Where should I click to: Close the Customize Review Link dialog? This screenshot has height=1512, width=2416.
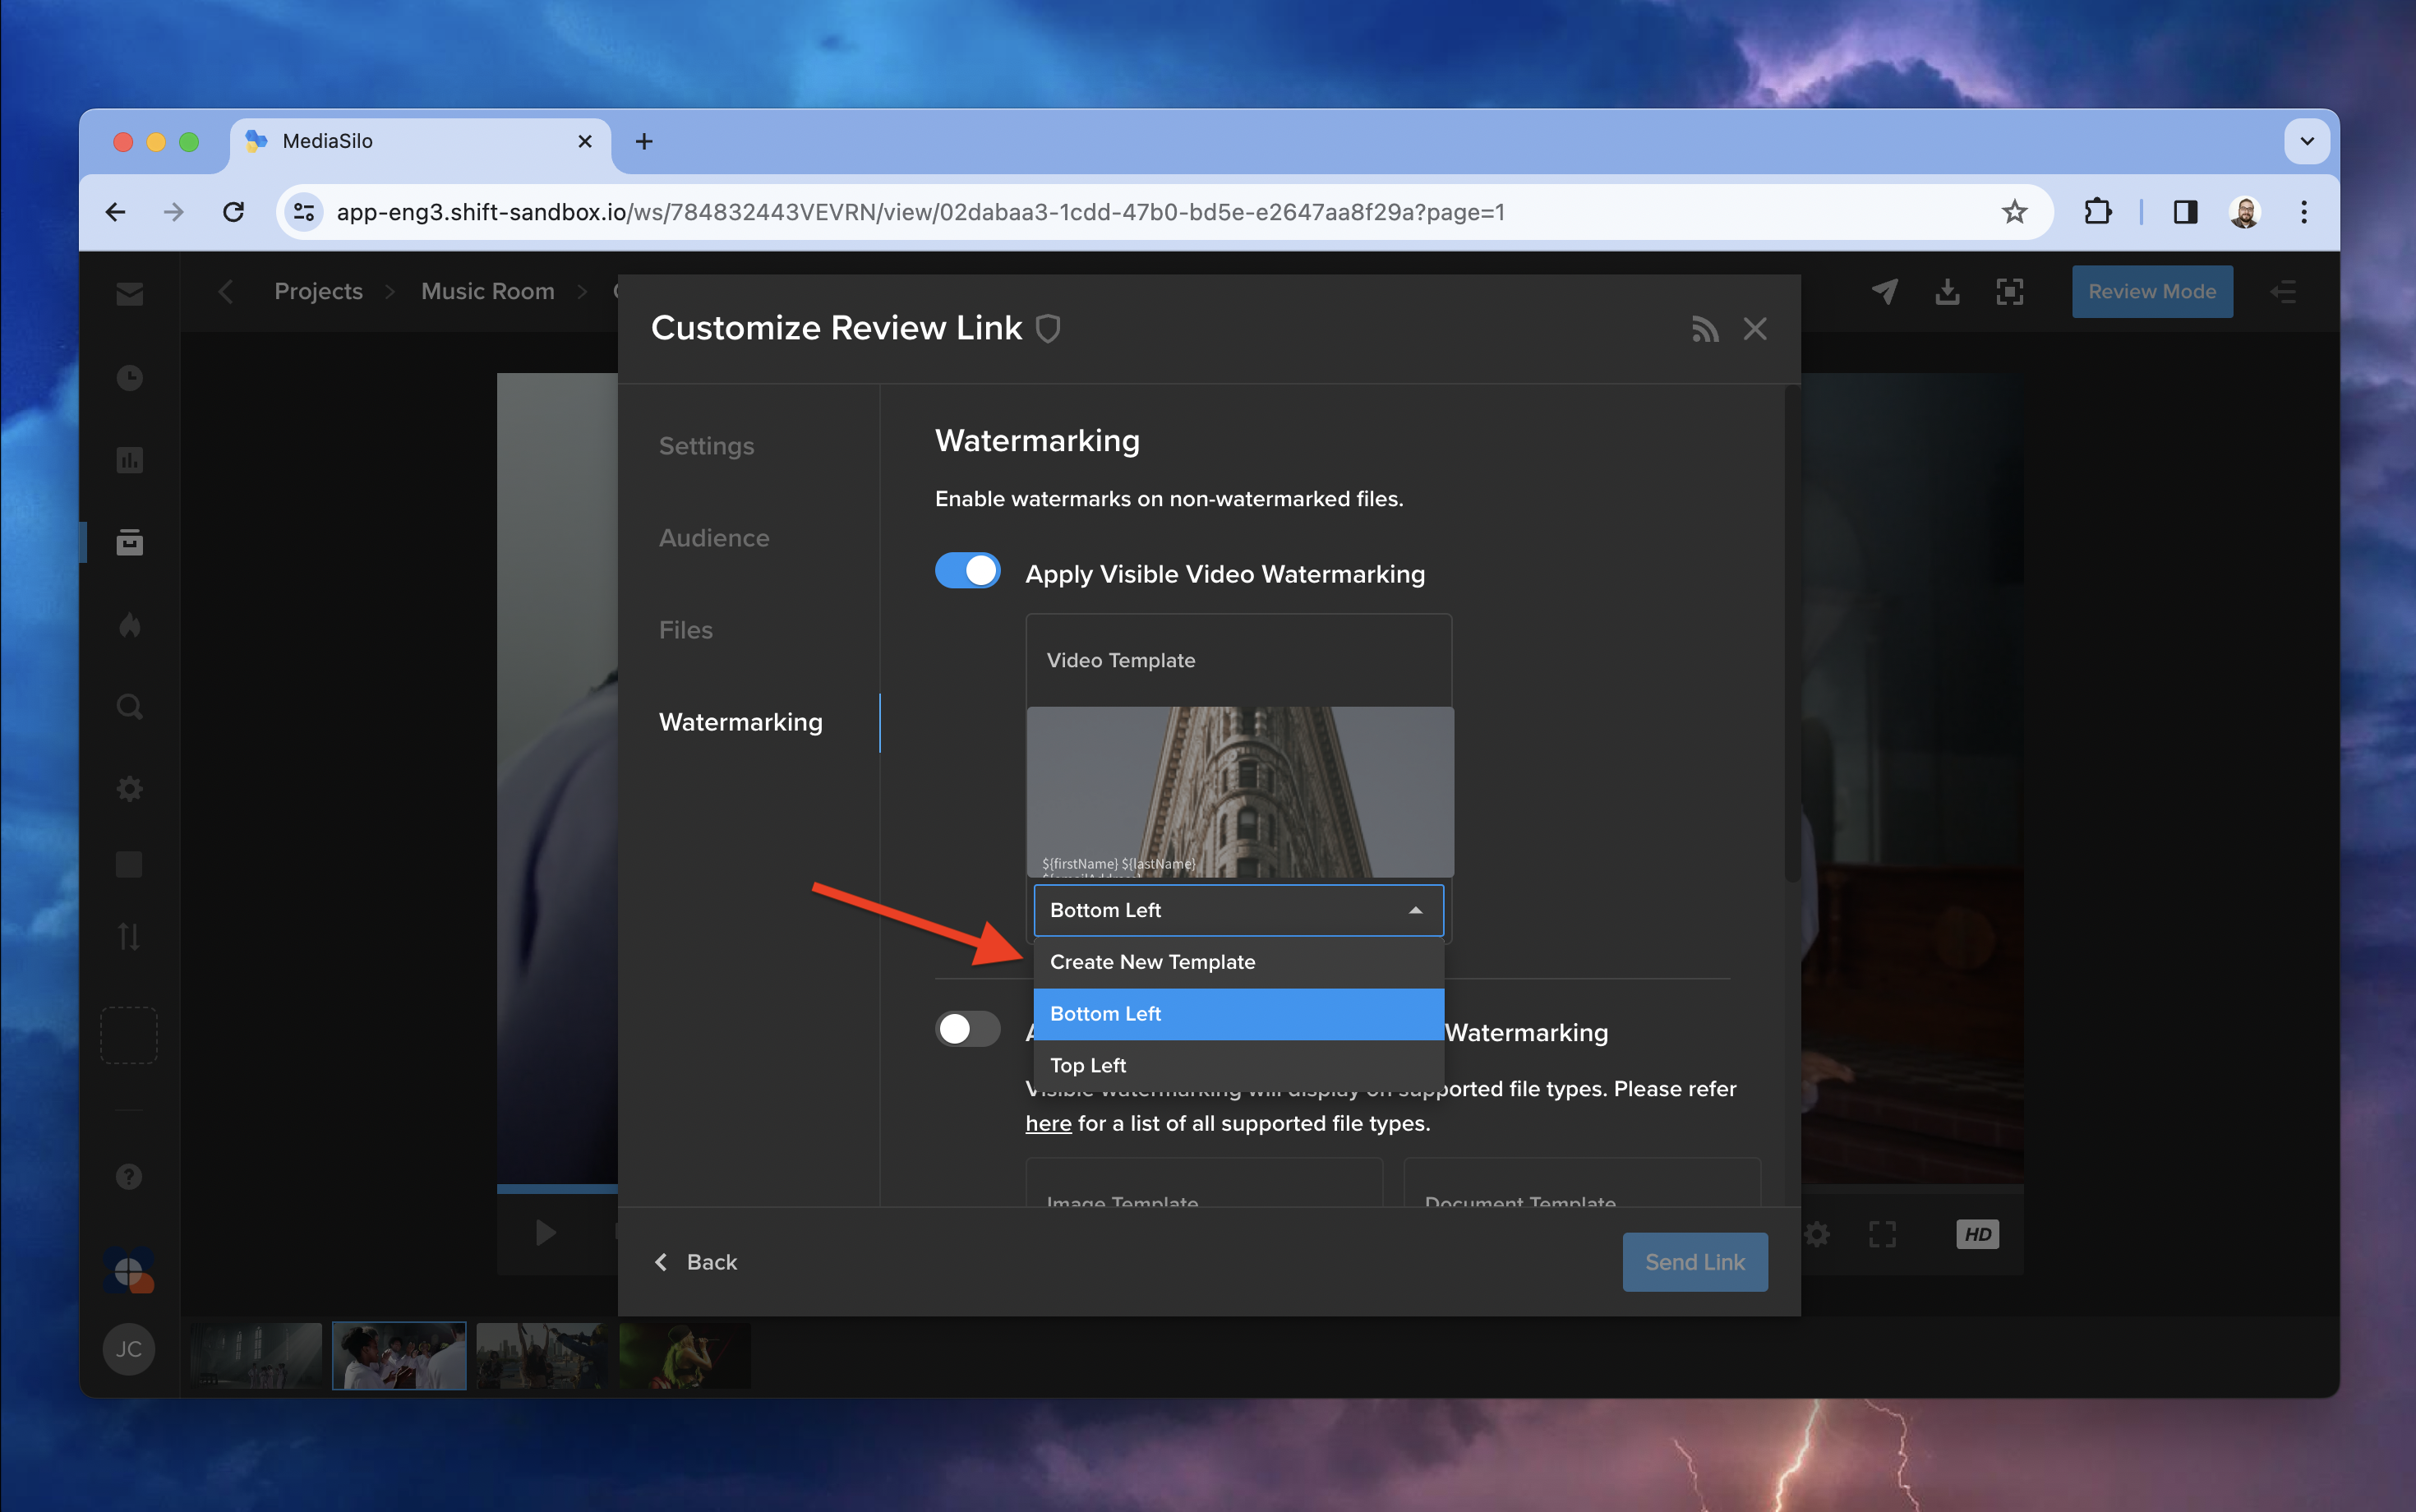tap(1755, 329)
